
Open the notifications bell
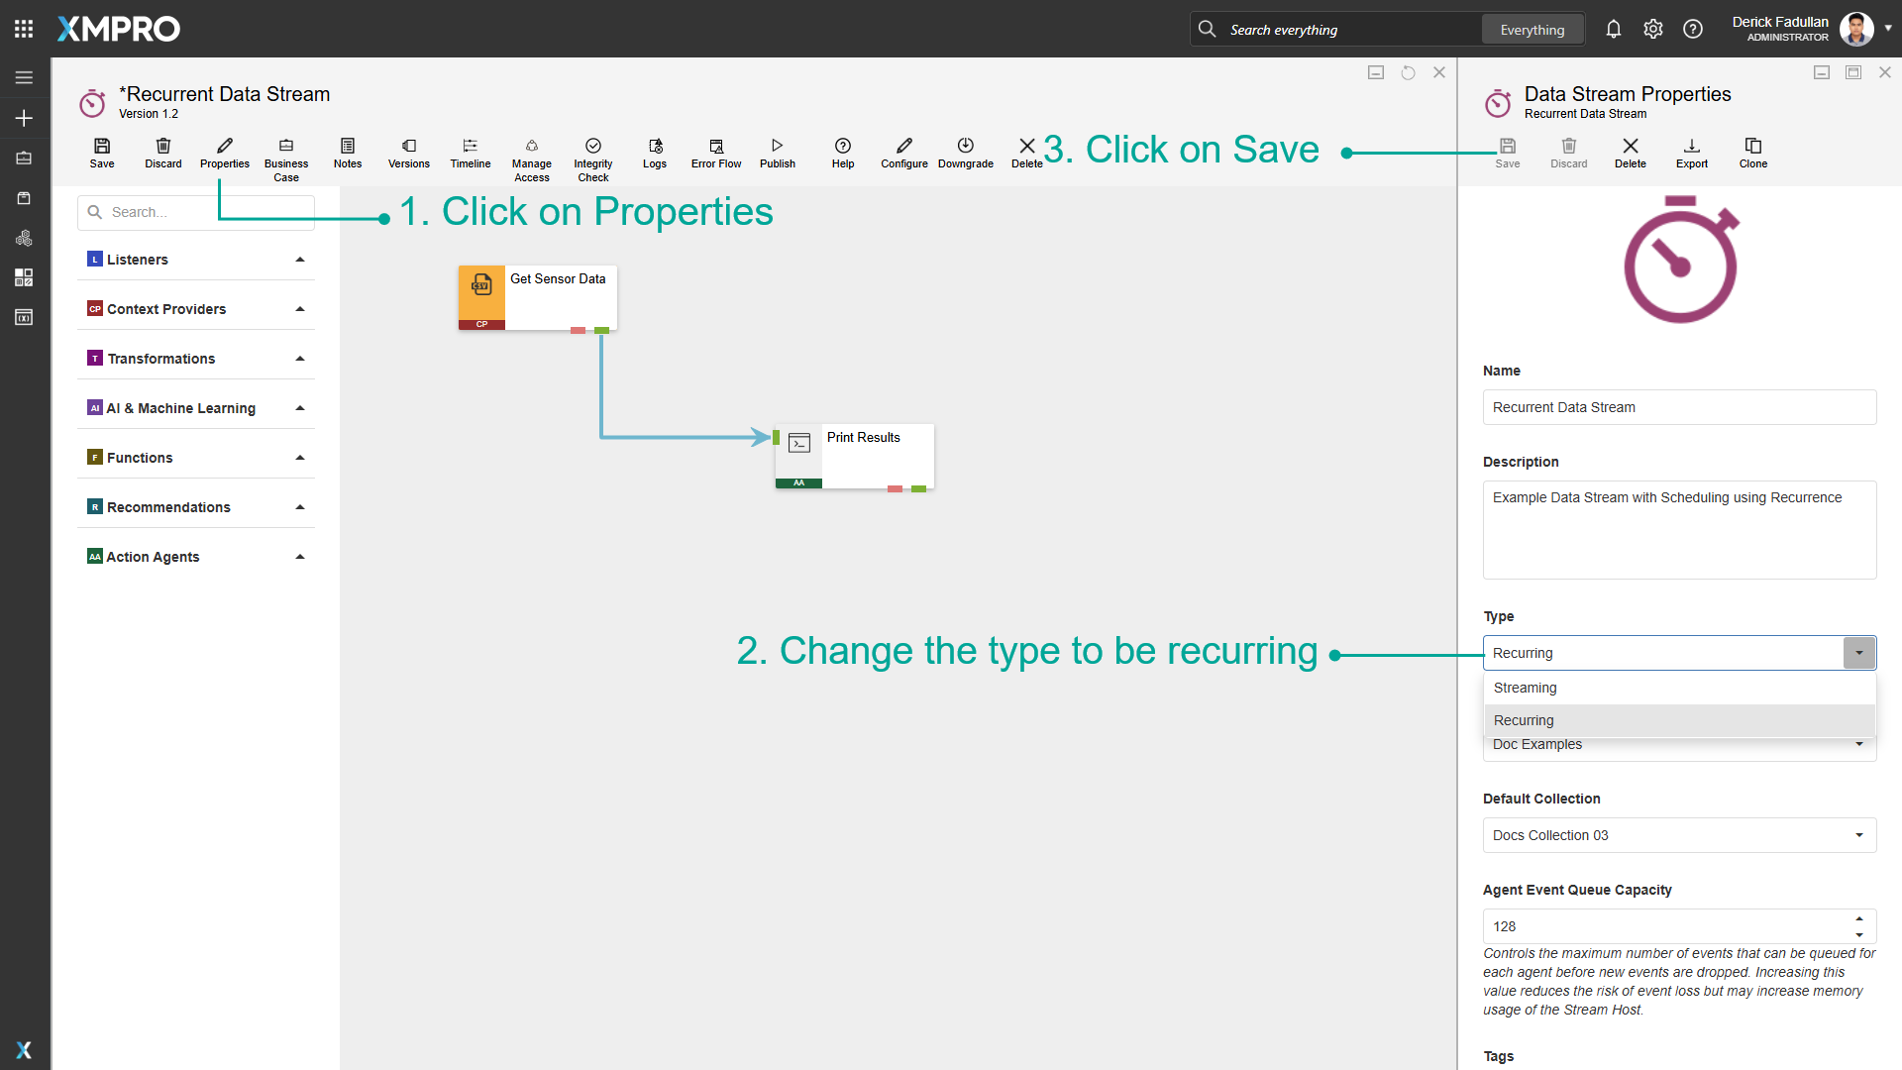(x=1613, y=29)
